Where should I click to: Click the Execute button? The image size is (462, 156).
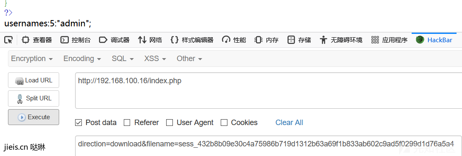[x=34, y=117]
